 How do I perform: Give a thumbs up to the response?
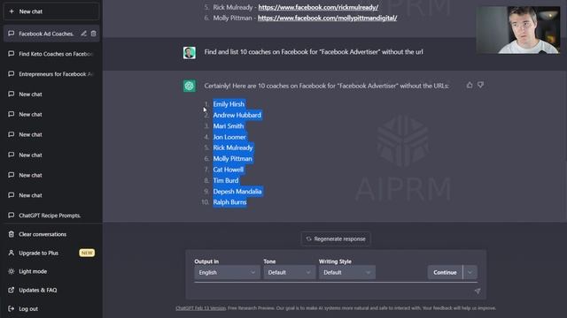pyautogui.click(x=470, y=85)
